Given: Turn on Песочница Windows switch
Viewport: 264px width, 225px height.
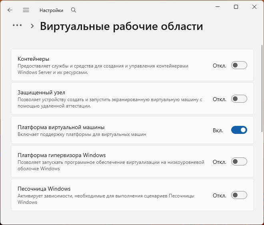Looking at the screenshot, I should pos(239,195).
